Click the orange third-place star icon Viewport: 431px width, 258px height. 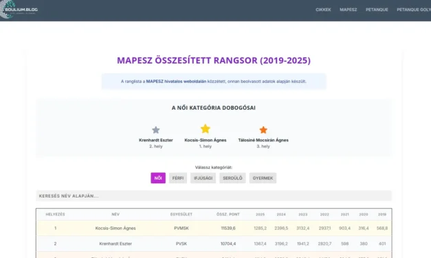(x=263, y=130)
